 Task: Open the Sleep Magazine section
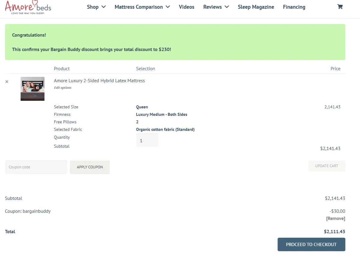[x=256, y=7]
